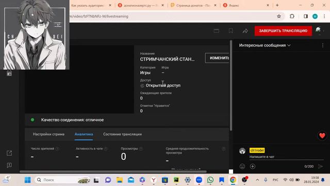Image resolution: width=330 pixels, height=186 pixels.
Task: Open the Интересные сообщения chat filter dropdown
Action: pyautogui.click(x=265, y=45)
